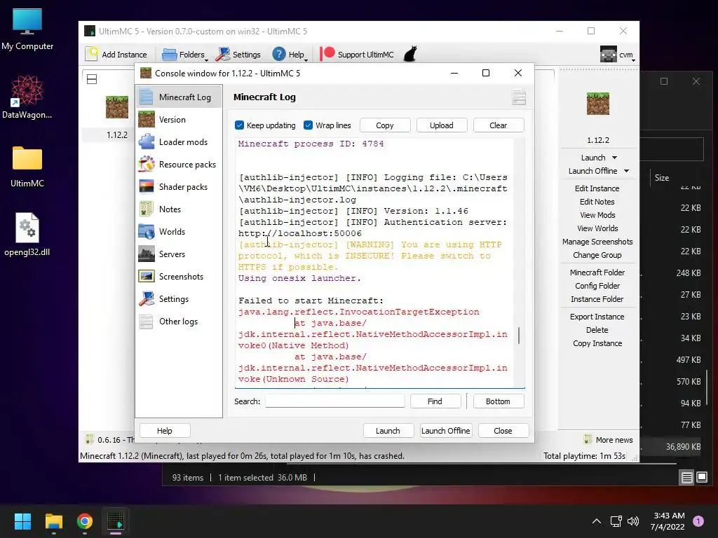The width and height of the screenshot is (718, 538).
Task: Close the console via Close button
Action: click(x=503, y=431)
